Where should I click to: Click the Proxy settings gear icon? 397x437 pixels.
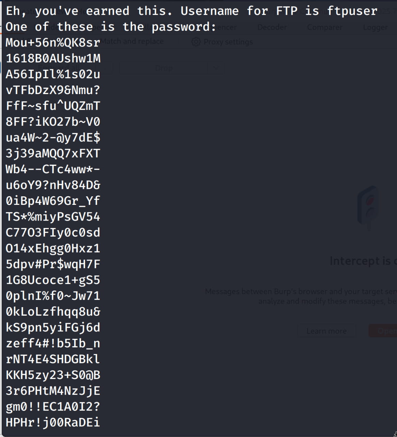click(196, 42)
